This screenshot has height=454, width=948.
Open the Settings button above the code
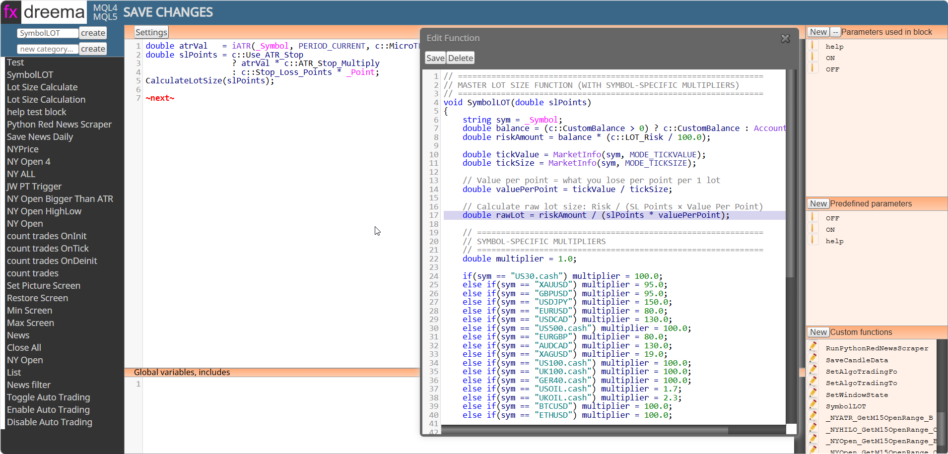(x=151, y=32)
